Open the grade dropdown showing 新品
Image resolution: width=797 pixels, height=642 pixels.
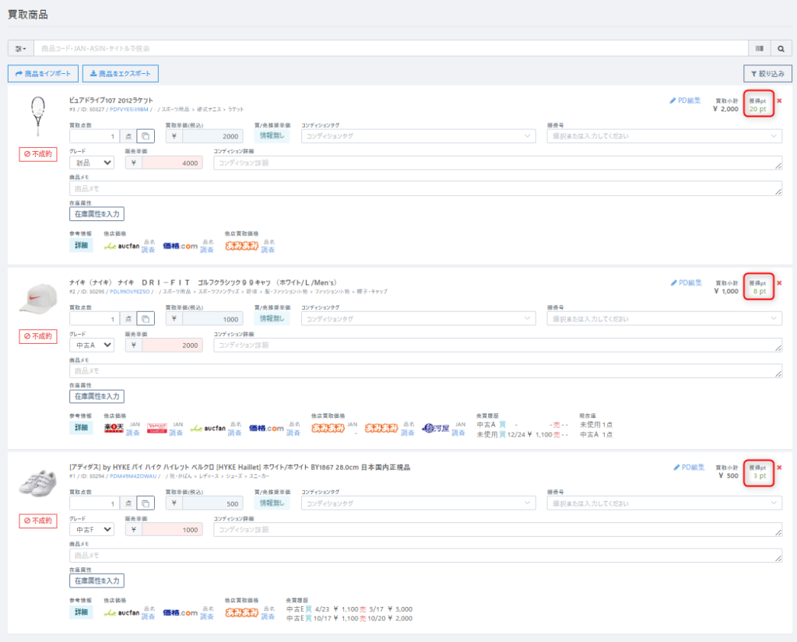(x=91, y=163)
